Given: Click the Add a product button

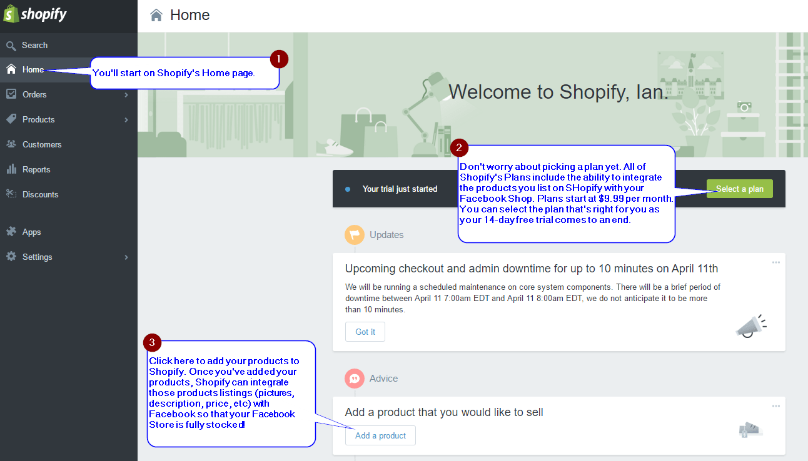Looking at the screenshot, I should [380, 435].
